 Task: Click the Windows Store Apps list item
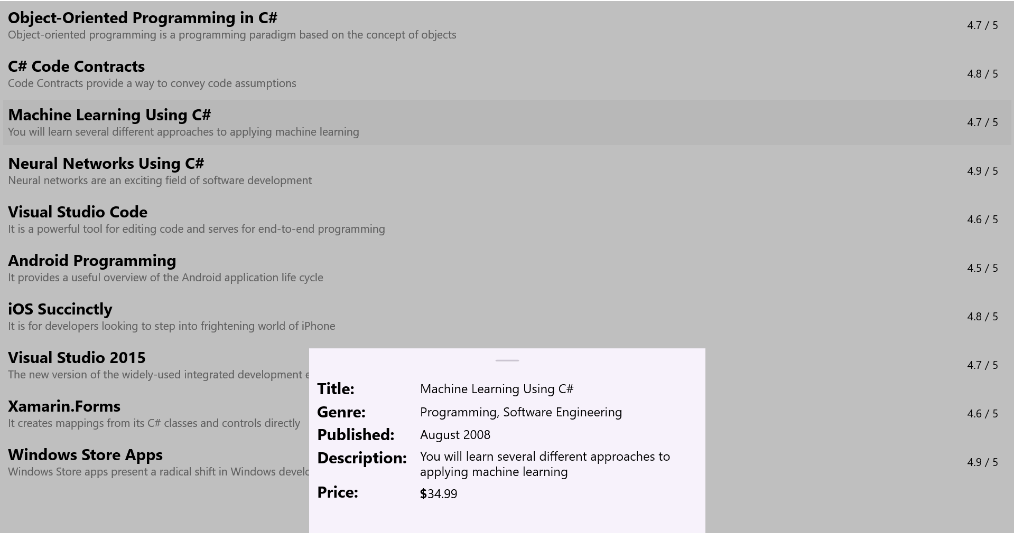pos(85,455)
